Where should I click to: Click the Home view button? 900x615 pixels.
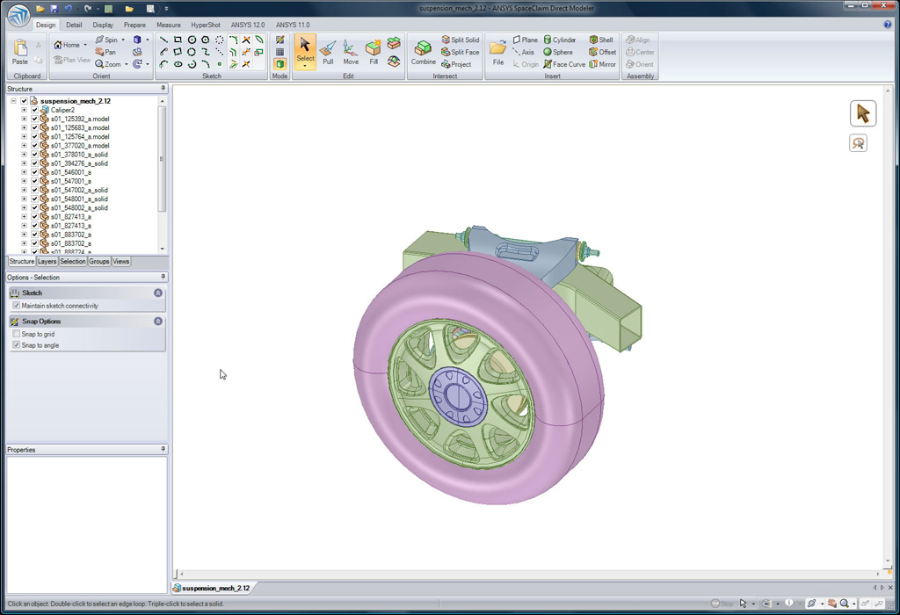[x=69, y=45]
